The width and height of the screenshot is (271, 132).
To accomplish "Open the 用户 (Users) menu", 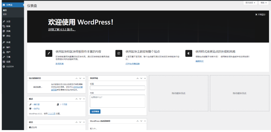I will [x=8, y=52].
